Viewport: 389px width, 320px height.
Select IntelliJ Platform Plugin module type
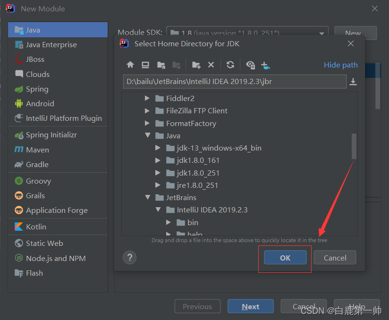[58, 118]
